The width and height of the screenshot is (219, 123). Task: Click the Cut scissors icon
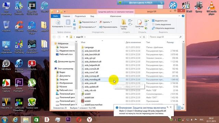click(x=75, y=20)
